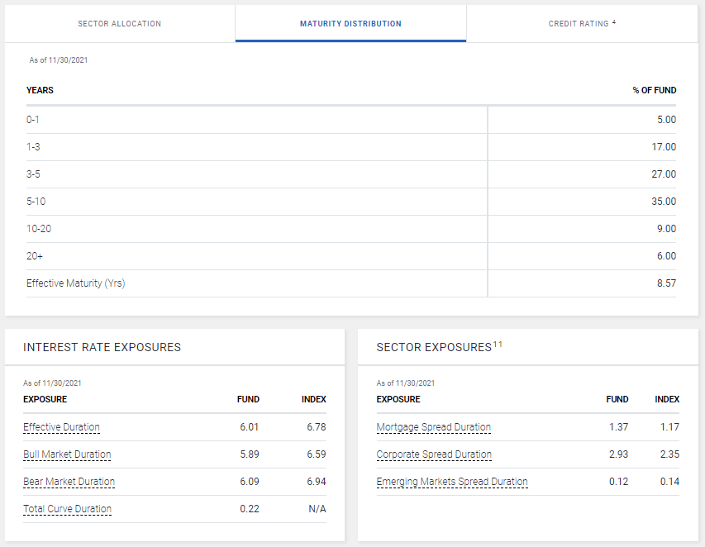Click the YEARS column header
Viewport: 705px width, 547px height.
click(40, 90)
